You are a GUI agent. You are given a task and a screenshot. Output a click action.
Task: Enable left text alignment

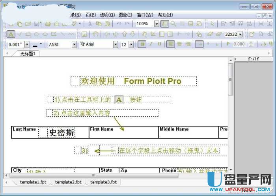(x=170, y=44)
